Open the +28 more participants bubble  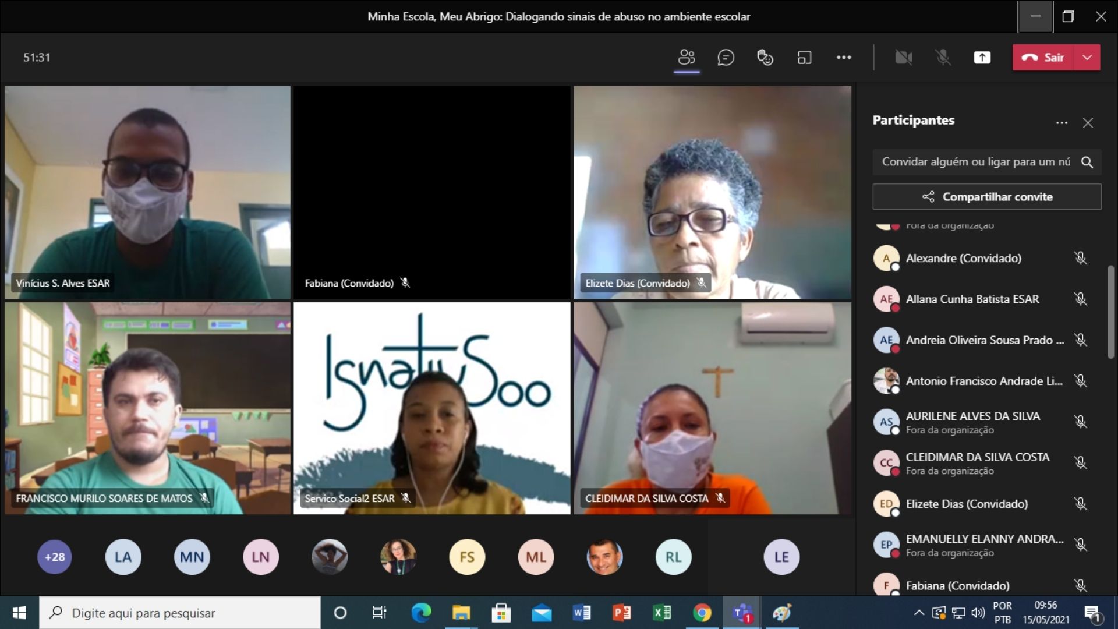click(55, 557)
